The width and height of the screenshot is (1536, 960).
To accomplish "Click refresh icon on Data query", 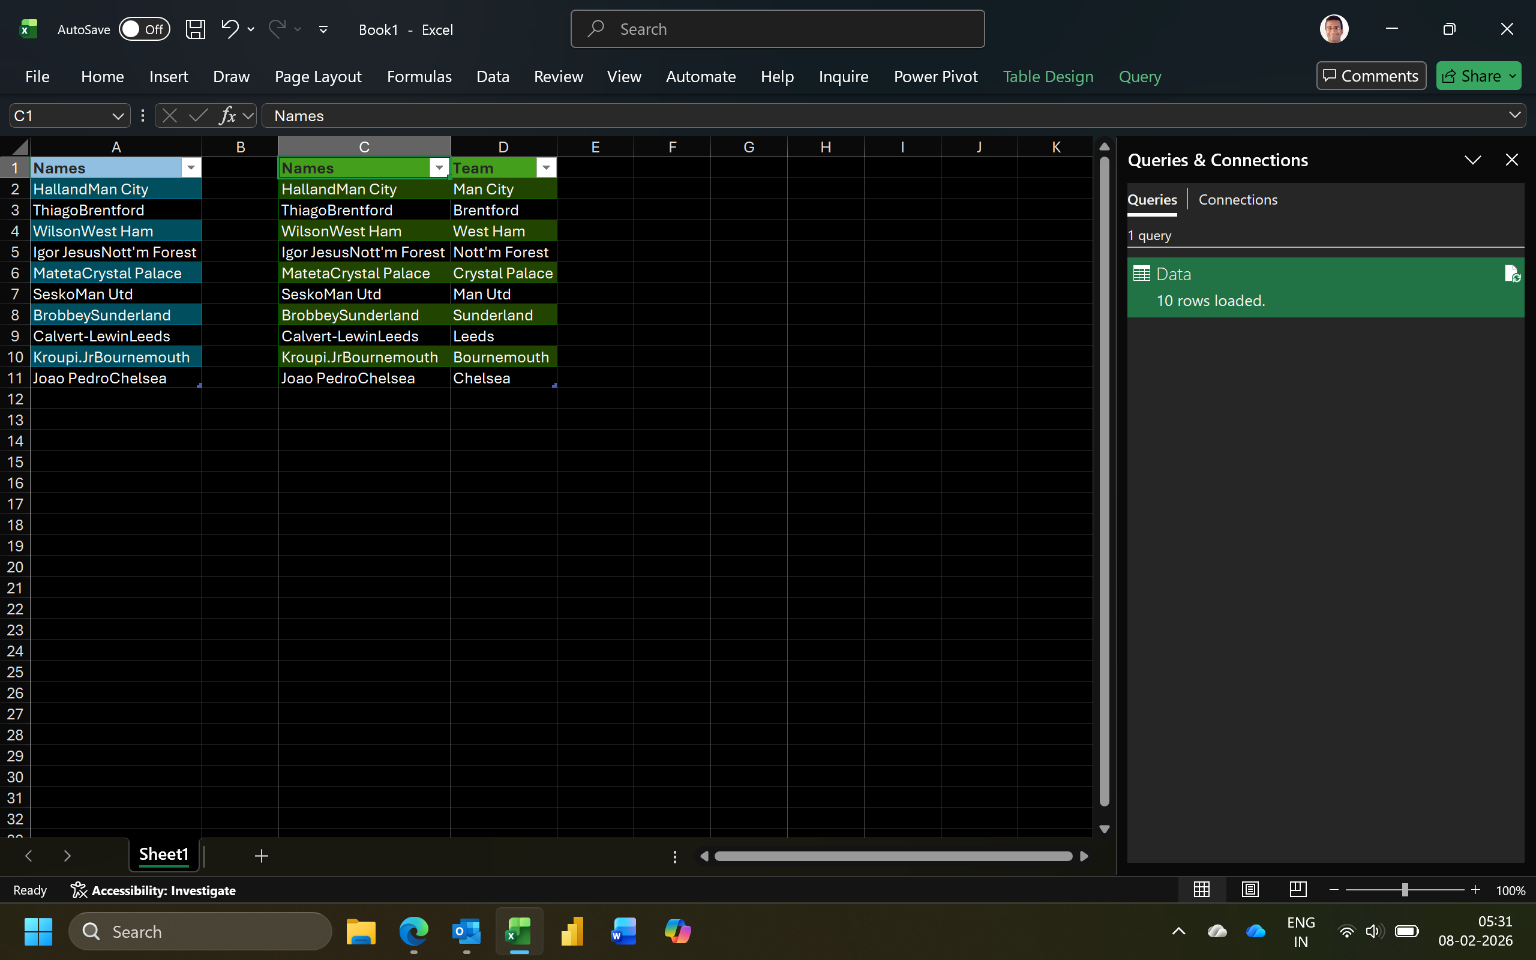I will click(1511, 274).
